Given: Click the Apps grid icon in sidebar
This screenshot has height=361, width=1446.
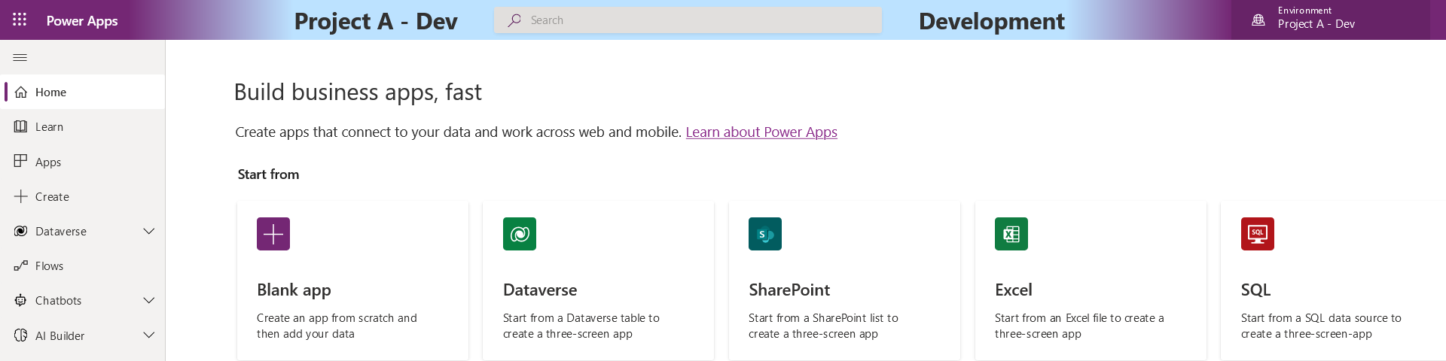Looking at the screenshot, I should click(x=21, y=161).
